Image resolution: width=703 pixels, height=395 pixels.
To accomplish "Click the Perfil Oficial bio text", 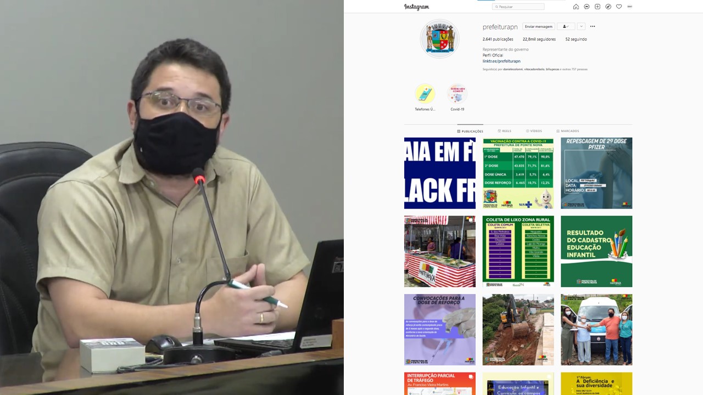I will [x=493, y=55].
